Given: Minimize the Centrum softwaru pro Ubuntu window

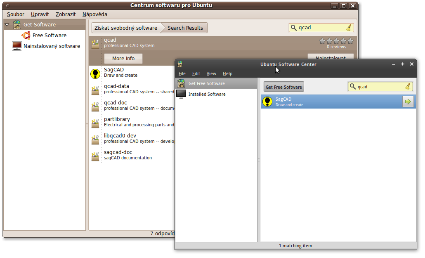Looking at the screenshot, I should [x=335, y=6].
